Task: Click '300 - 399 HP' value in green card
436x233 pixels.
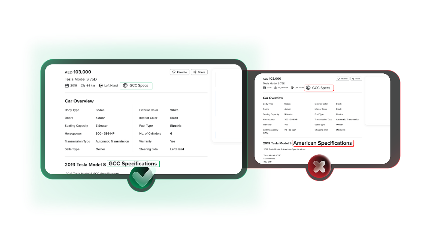Action: coord(105,133)
